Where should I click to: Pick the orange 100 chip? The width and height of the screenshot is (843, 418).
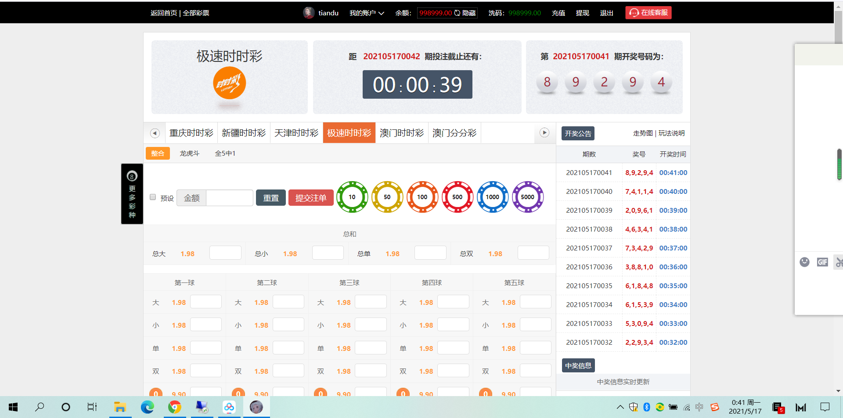coord(422,197)
